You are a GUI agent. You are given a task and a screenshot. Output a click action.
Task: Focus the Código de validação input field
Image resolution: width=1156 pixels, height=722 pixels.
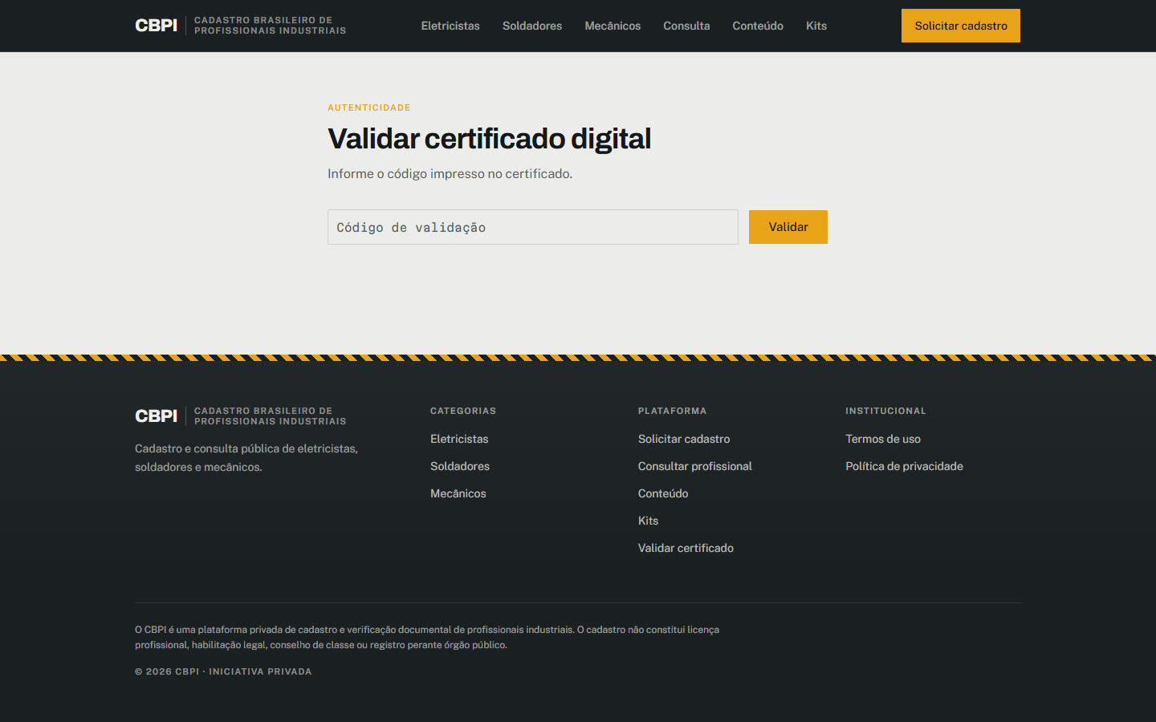tap(533, 227)
